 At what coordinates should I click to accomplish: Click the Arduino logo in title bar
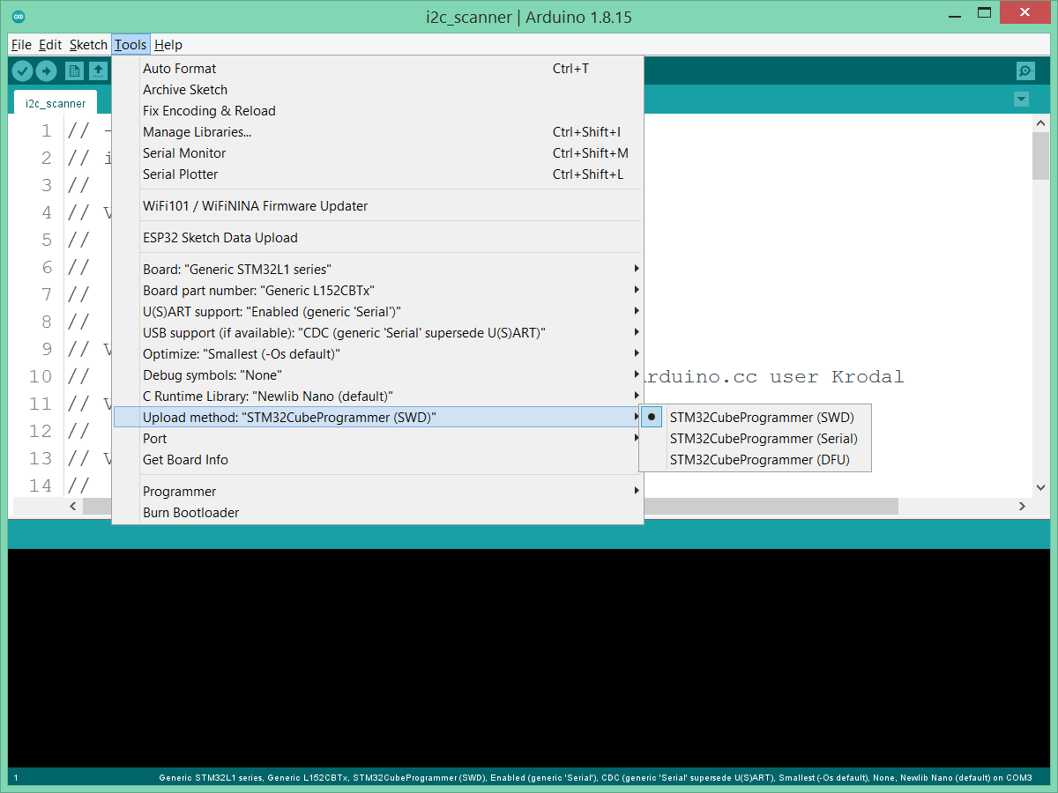coord(19,17)
